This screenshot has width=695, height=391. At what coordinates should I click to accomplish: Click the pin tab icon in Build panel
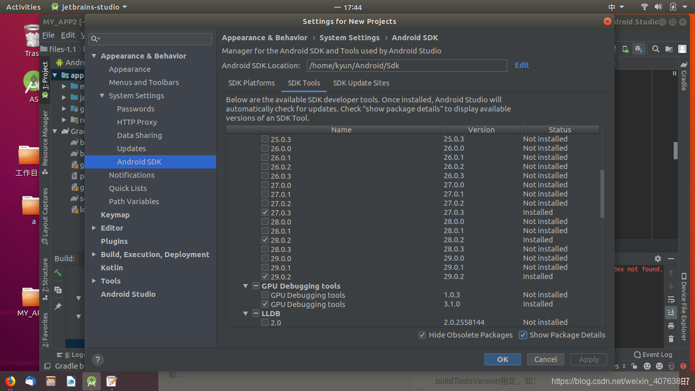pos(58,306)
